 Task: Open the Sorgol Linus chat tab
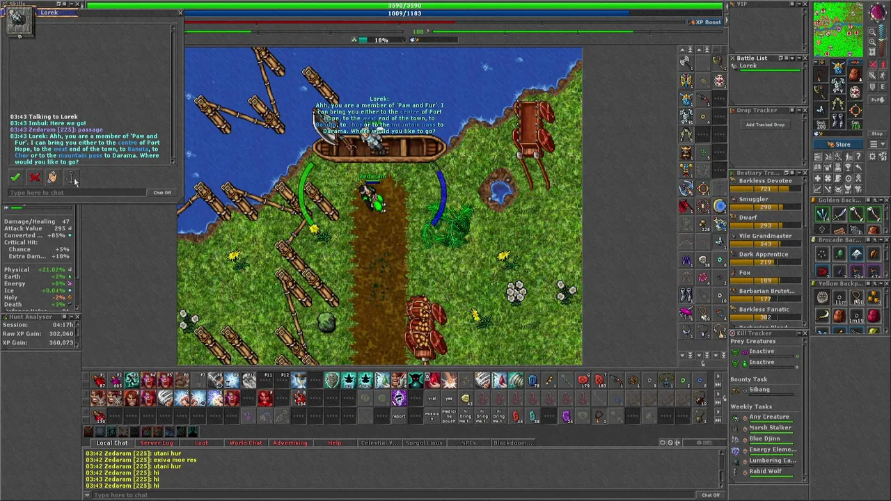(x=424, y=443)
